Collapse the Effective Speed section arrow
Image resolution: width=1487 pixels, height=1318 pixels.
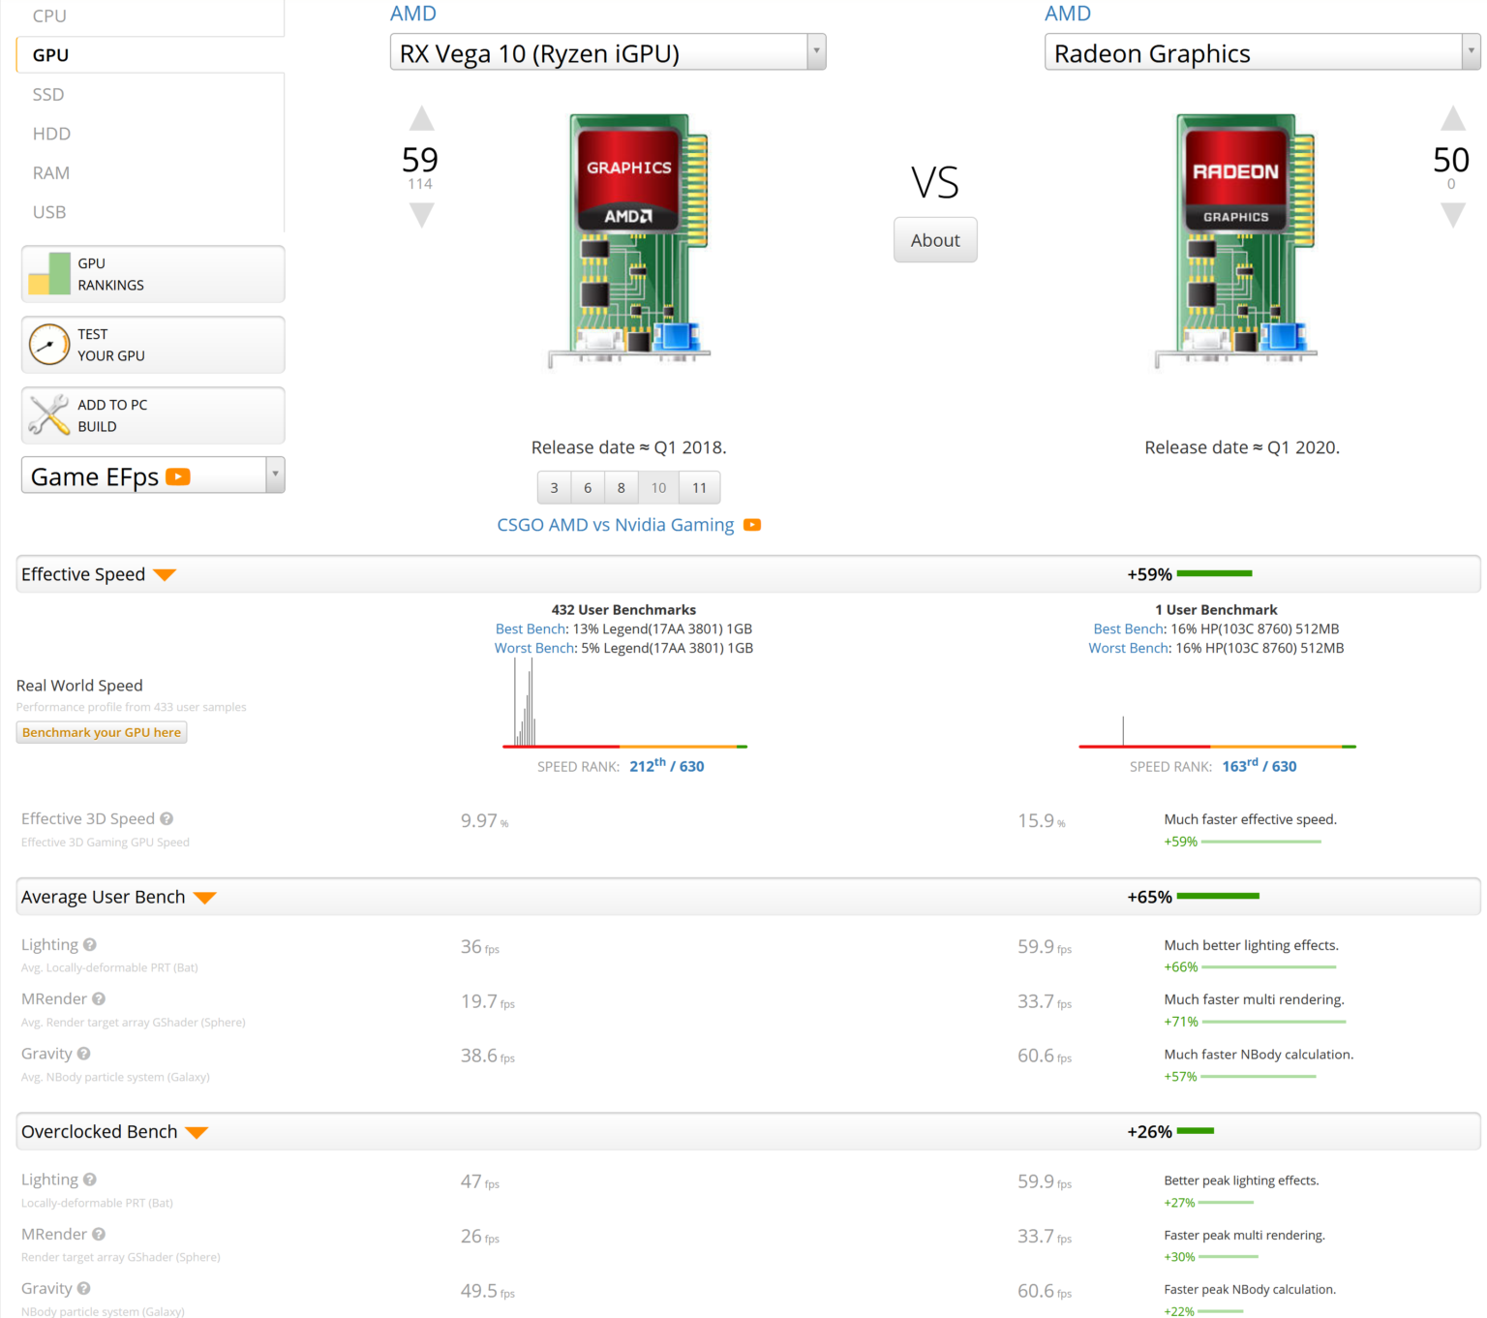coord(165,575)
